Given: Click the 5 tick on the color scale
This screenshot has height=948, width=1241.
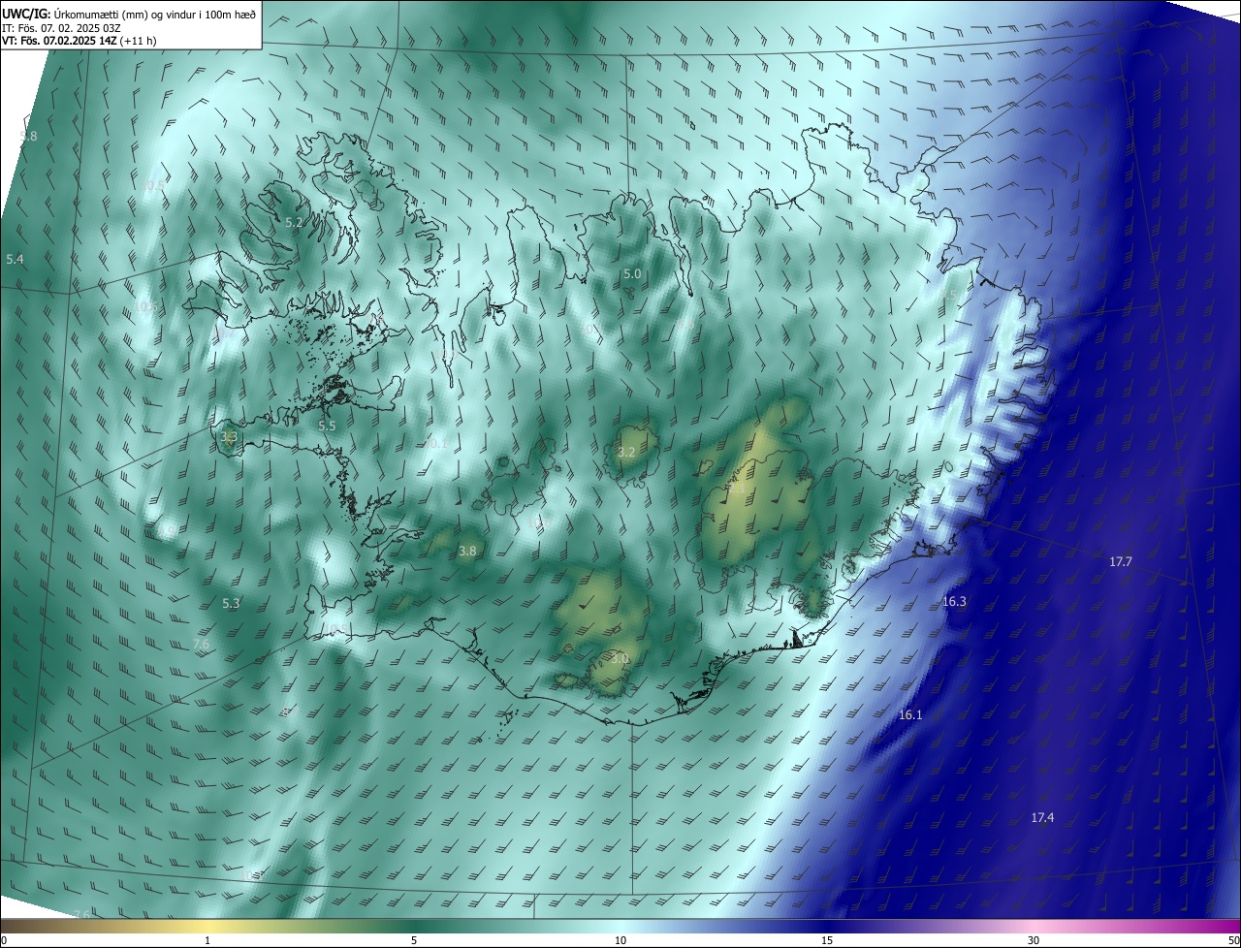Looking at the screenshot, I should pos(414,940).
